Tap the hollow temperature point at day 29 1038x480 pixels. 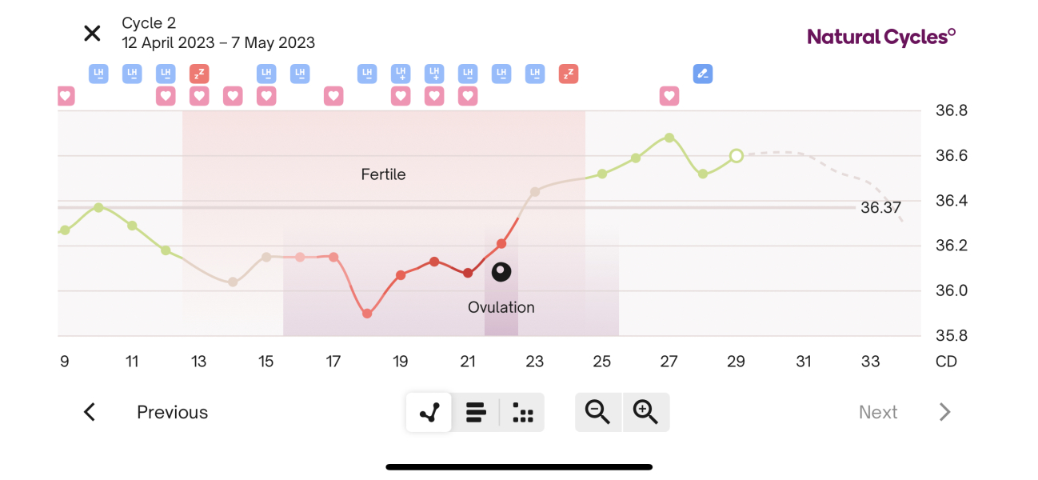pos(737,156)
